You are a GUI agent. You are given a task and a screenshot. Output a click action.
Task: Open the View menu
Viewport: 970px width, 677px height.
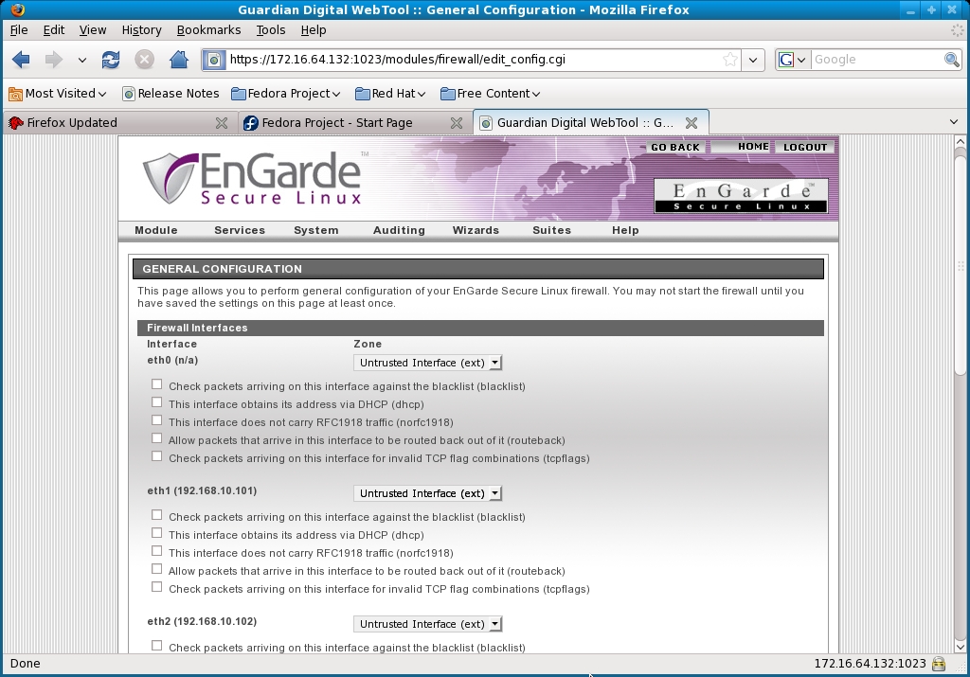pos(92,29)
